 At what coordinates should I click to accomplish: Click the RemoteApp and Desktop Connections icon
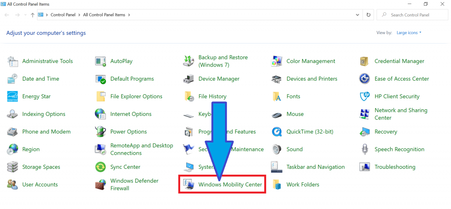click(x=101, y=149)
